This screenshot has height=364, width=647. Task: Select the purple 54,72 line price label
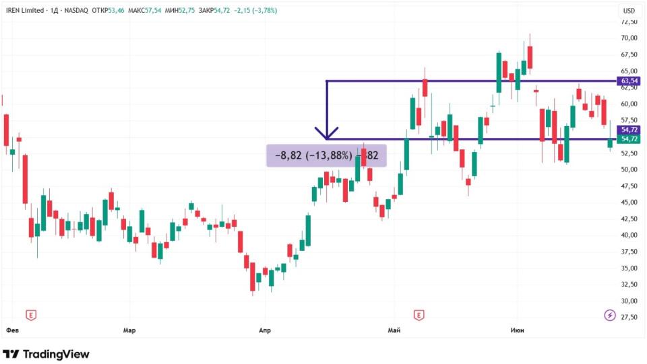point(629,130)
